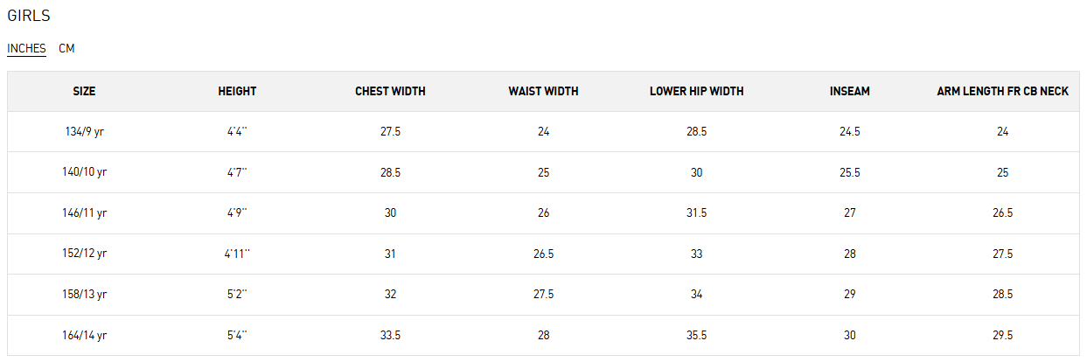
Task: Switch to the CM unit tab
Action: 66,49
